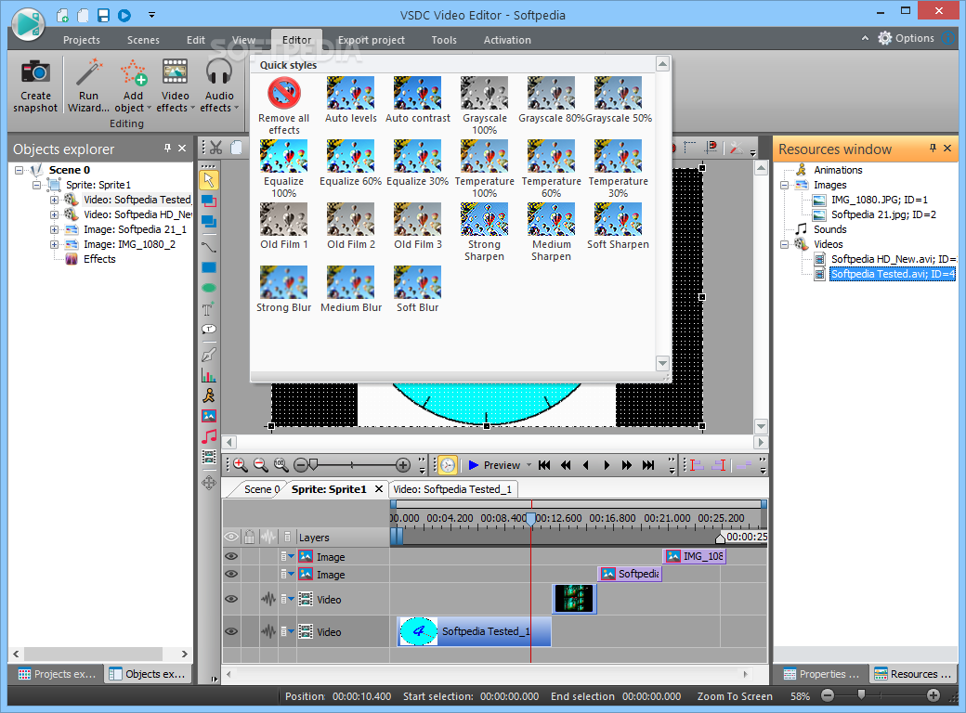This screenshot has height=713, width=966.
Task: Select the Effects item in Objects explorer
Action: [x=99, y=259]
